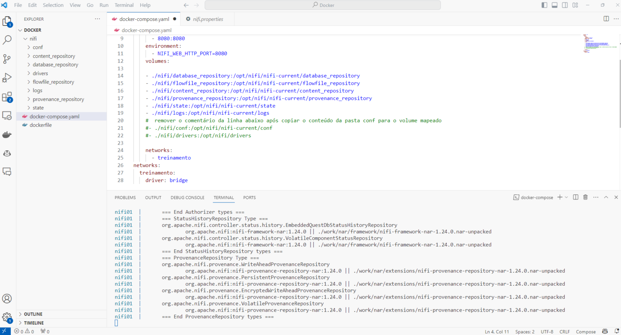
Task: Switch to the PROBLEMS panel tab
Action: click(125, 198)
